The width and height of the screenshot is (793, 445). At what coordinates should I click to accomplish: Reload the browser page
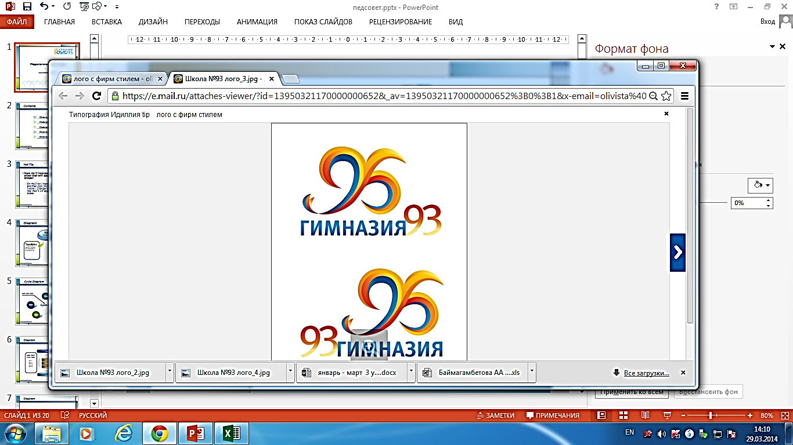click(97, 96)
